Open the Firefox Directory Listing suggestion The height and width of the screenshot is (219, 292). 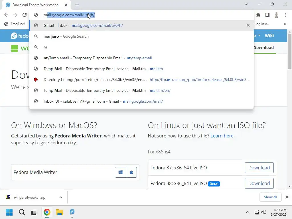pos(141,80)
